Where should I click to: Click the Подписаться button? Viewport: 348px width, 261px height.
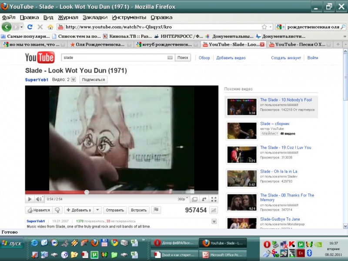[x=94, y=80]
